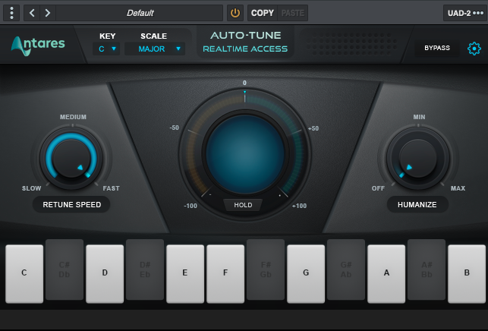The height and width of the screenshot is (331, 488).
Task: Open the three-dot plugin options menu
Action: coord(11,13)
